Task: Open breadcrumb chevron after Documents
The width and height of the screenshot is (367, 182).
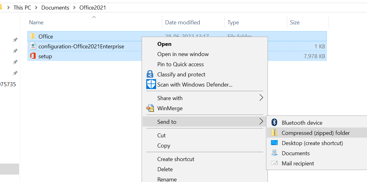Action: pyautogui.click(x=74, y=8)
